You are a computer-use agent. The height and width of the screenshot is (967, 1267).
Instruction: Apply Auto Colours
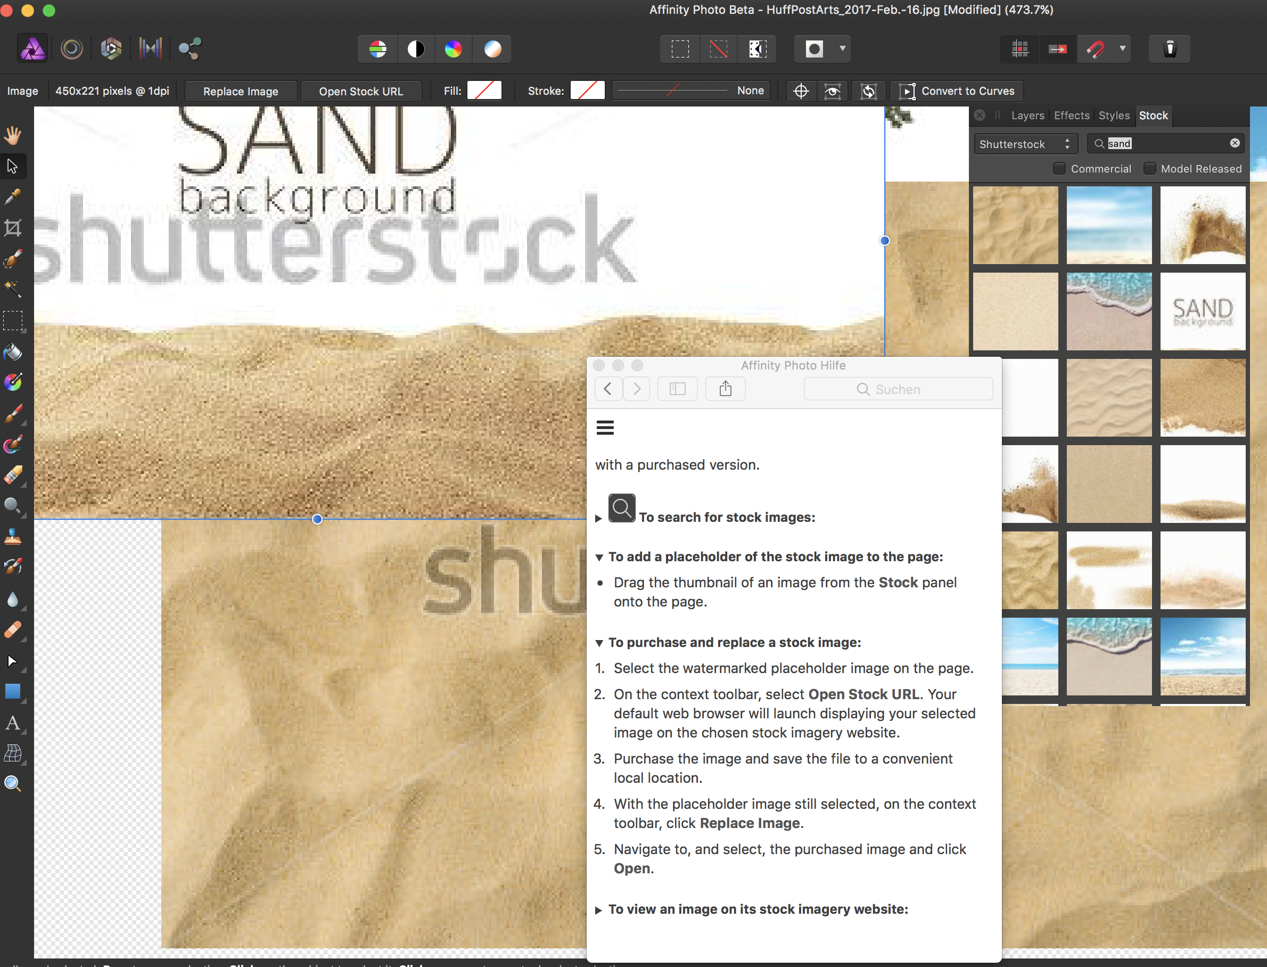click(x=454, y=49)
